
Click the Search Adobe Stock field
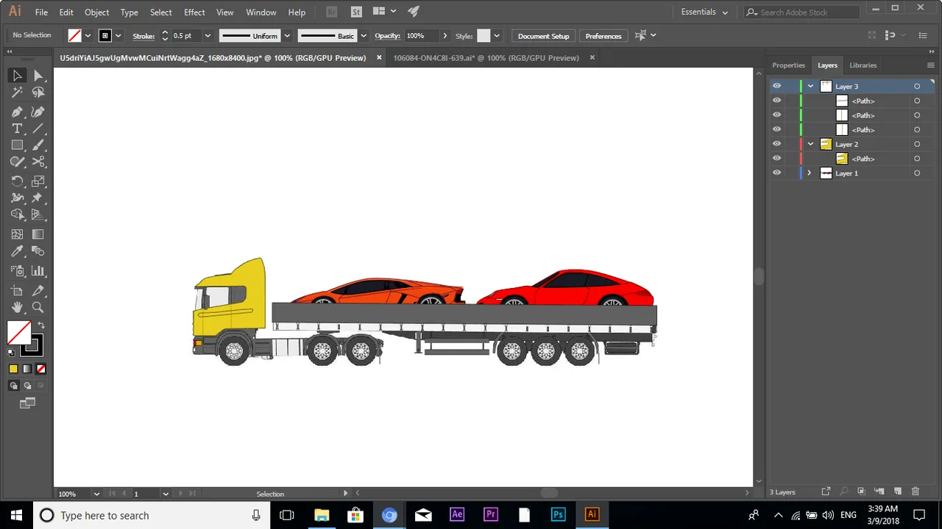tap(802, 12)
